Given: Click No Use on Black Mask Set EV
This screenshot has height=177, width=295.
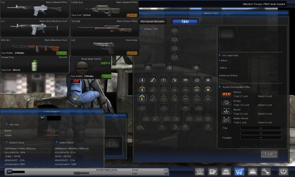Looking at the screenshot, I should tap(106, 76).
